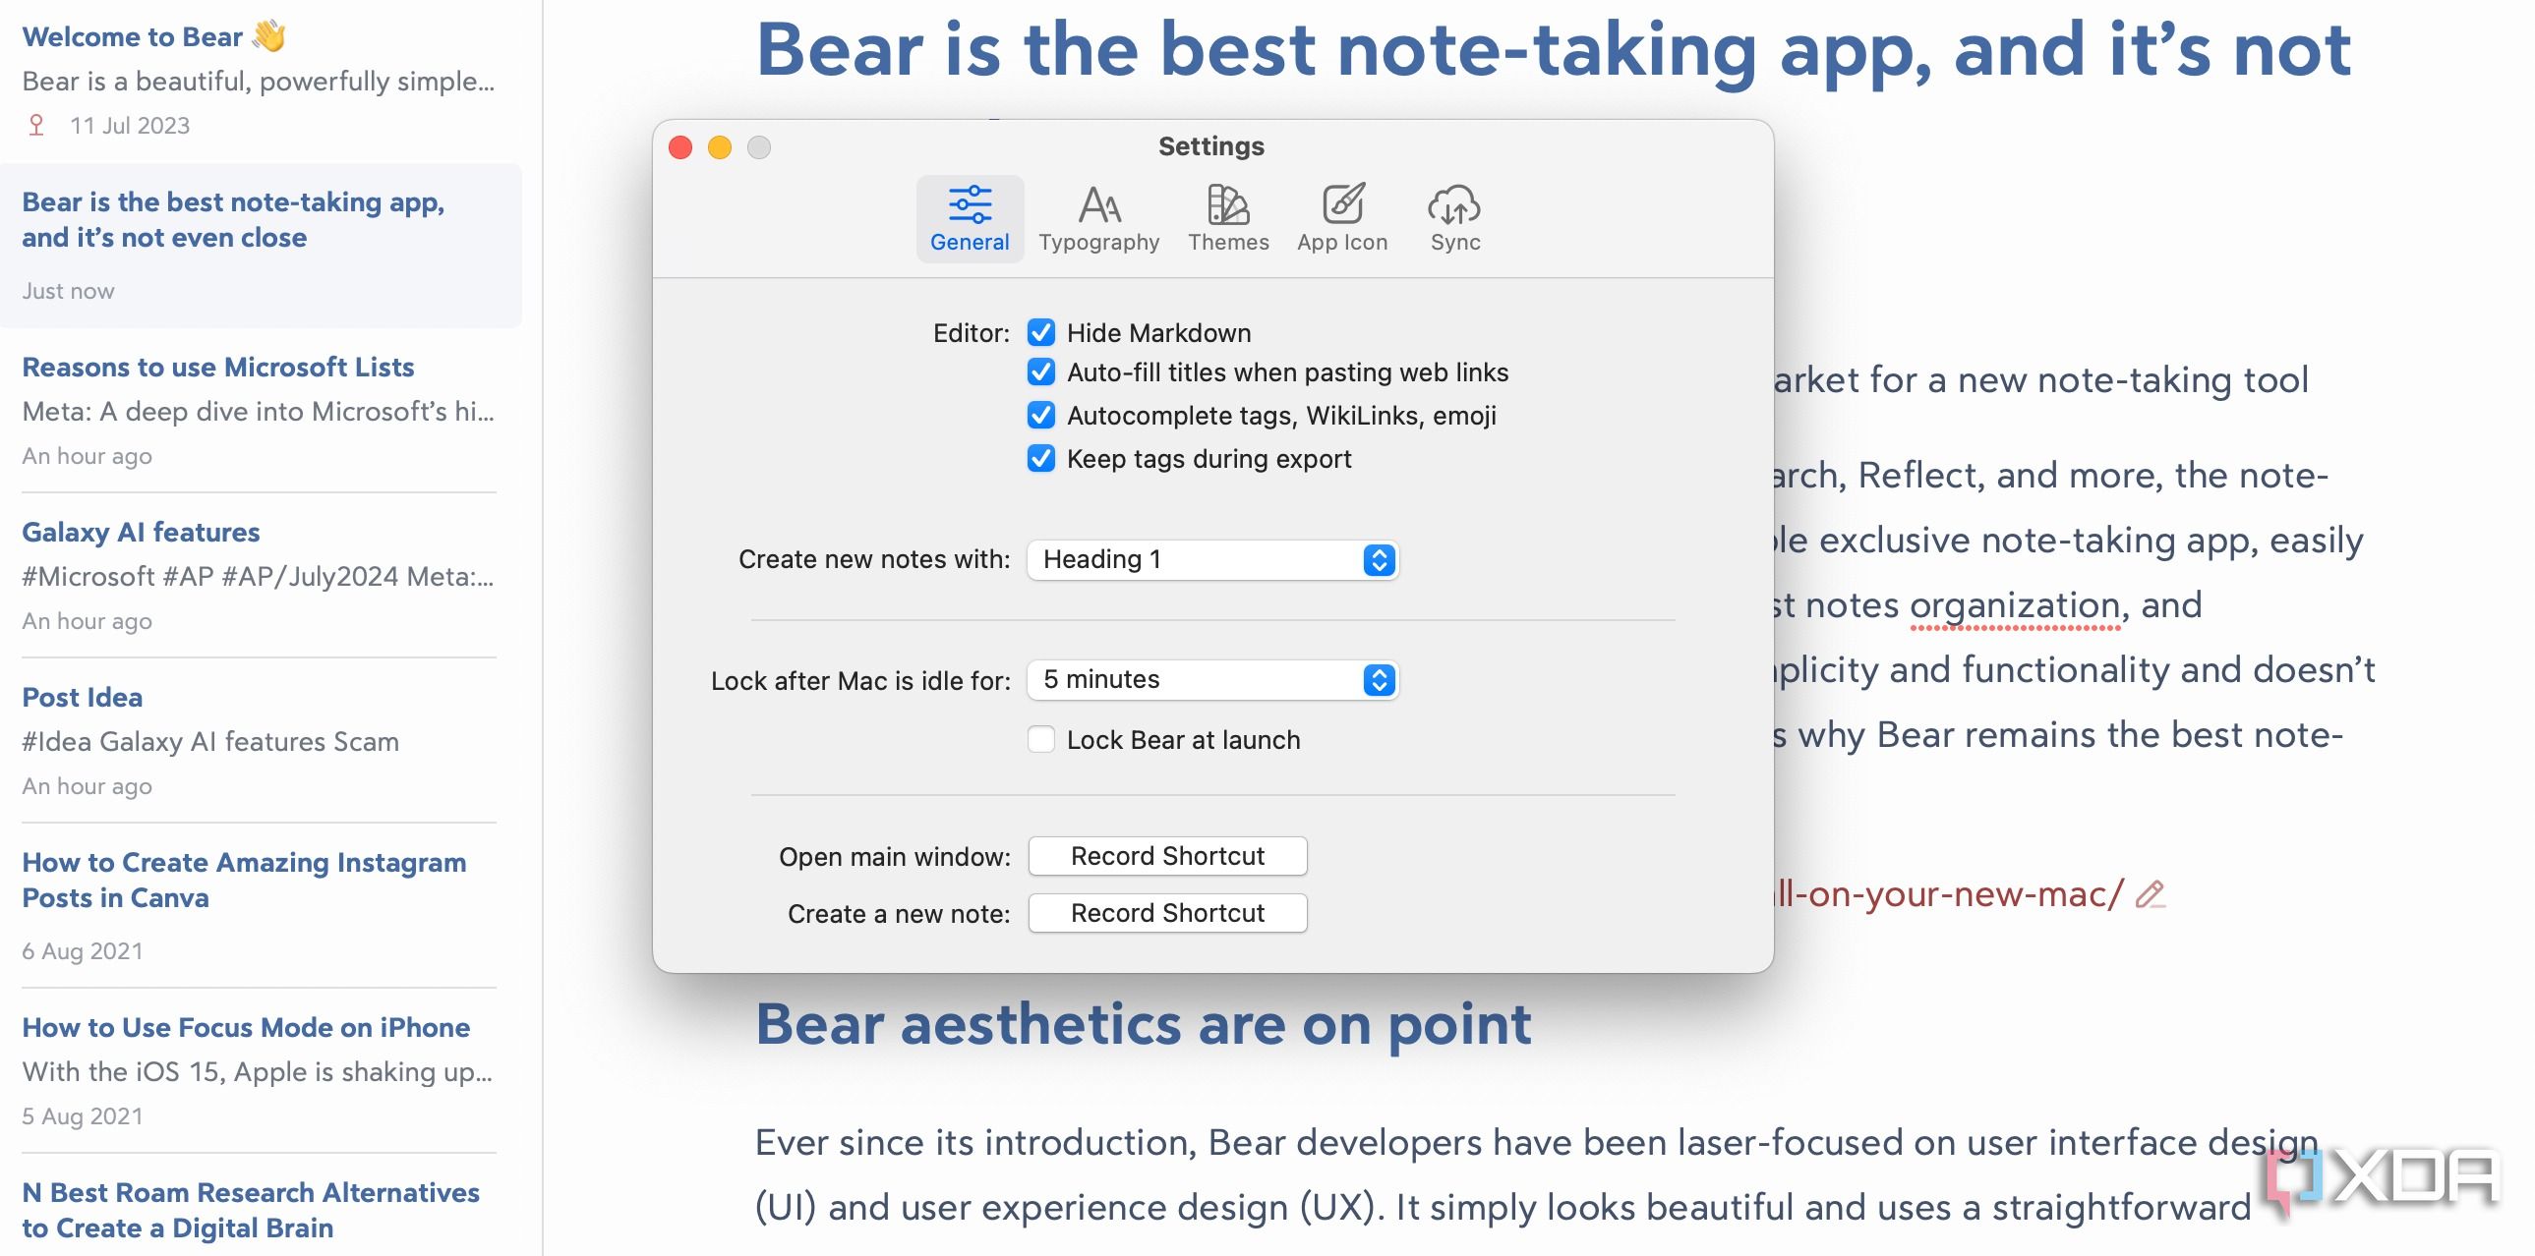Select the Bear is the best note-taking app note
This screenshot has height=1256, width=2535.
point(261,246)
